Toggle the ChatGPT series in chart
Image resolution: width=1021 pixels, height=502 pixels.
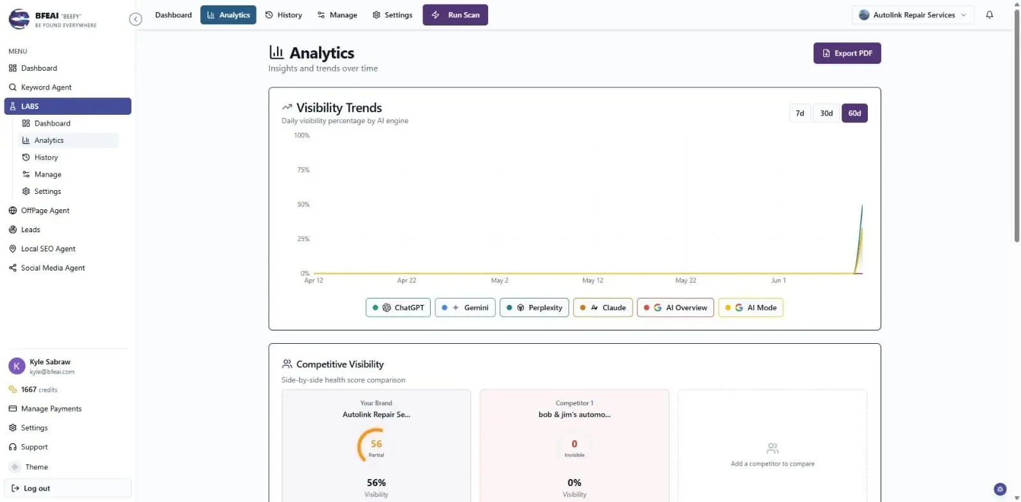point(398,307)
